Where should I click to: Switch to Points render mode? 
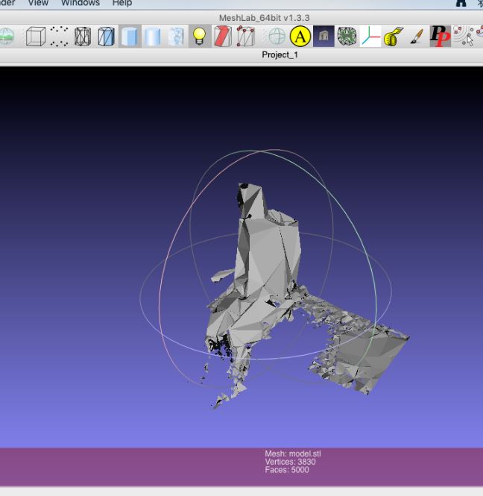pyautogui.click(x=59, y=37)
